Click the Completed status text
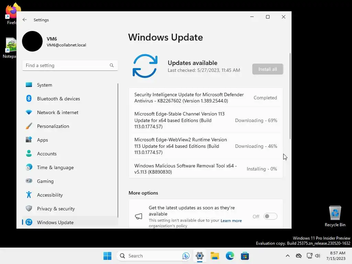Image resolution: width=352 pixels, height=264 pixels. pyautogui.click(x=265, y=98)
